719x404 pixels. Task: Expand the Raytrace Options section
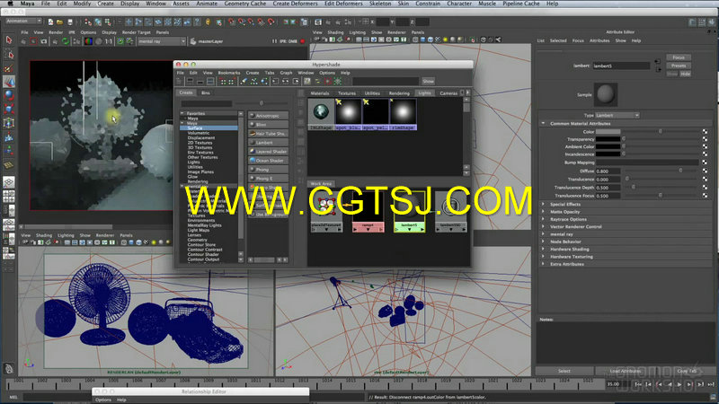(x=544, y=219)
